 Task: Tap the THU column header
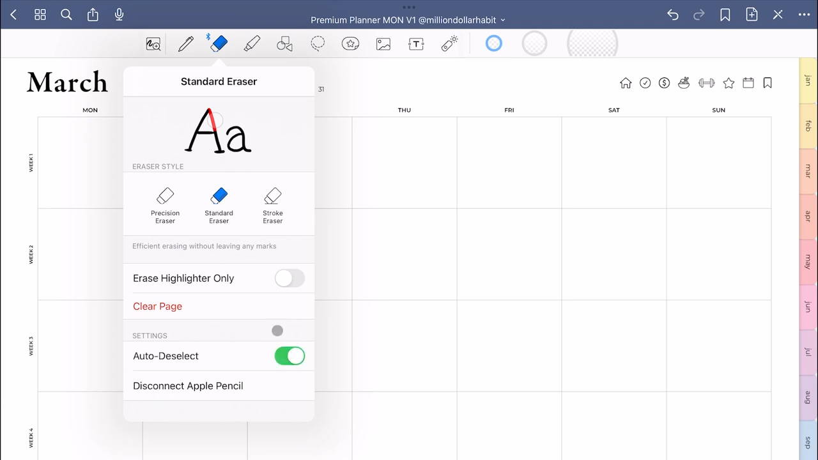point(405,110)
